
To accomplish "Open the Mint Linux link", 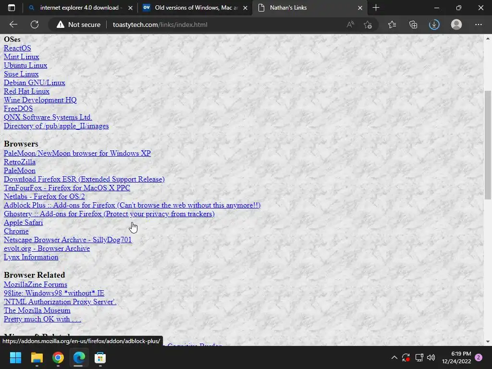I will pyautogui.click(x=21, y=57).
